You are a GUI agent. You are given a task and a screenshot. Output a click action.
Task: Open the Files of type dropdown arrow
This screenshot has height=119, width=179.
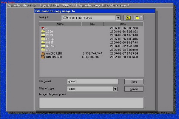tap(115, 89)
